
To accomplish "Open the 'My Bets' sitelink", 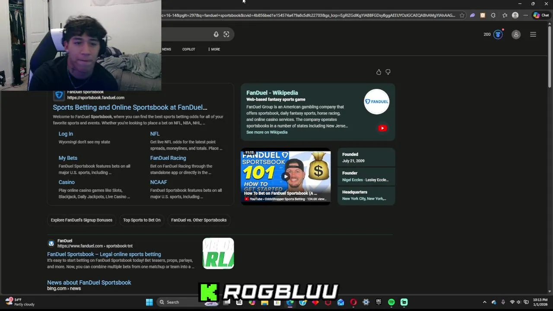I will (x=68, y=158).
